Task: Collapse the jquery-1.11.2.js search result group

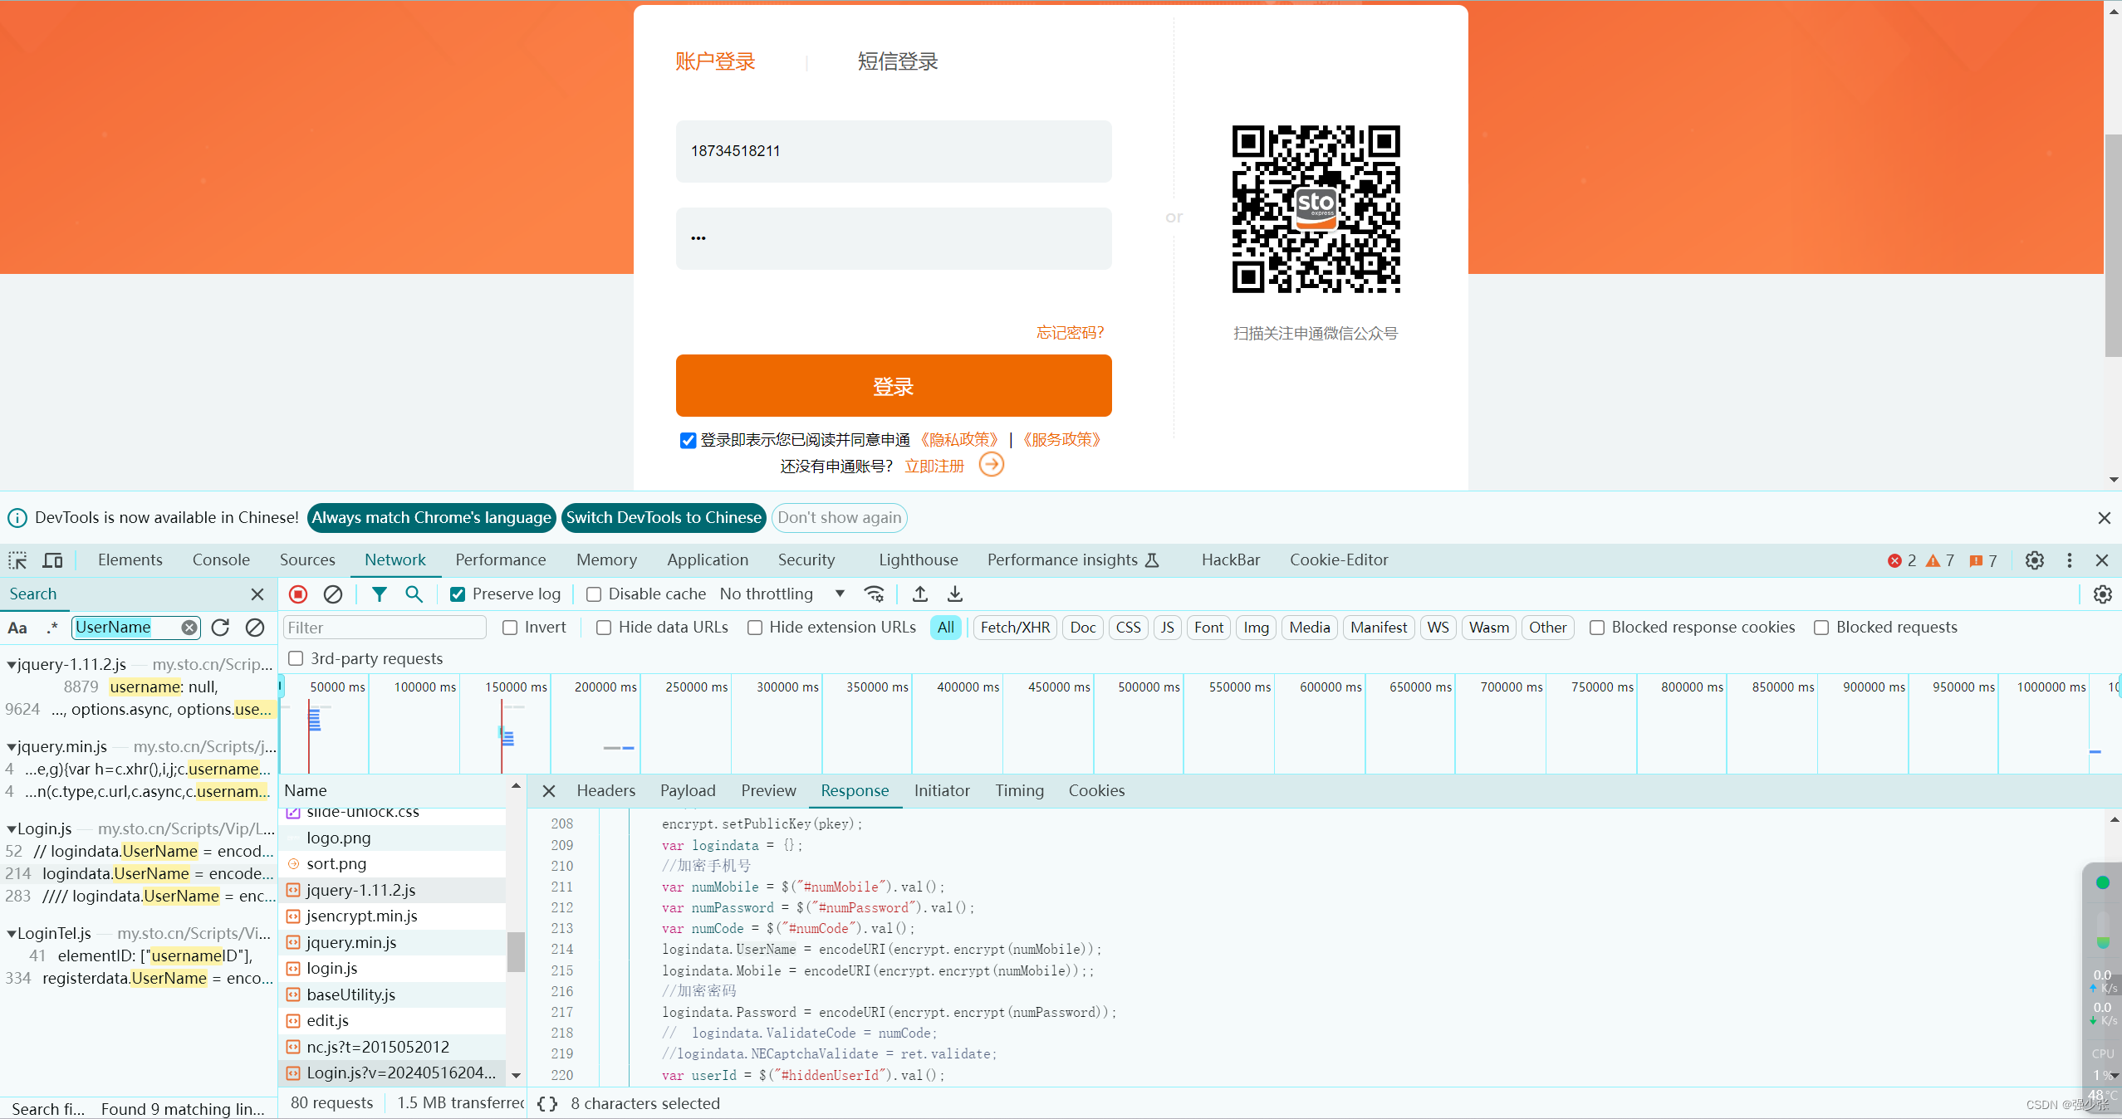Action: point(12,665)
